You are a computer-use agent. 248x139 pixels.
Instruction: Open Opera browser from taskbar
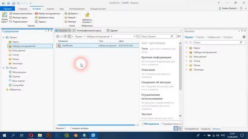tap(31, 136)
